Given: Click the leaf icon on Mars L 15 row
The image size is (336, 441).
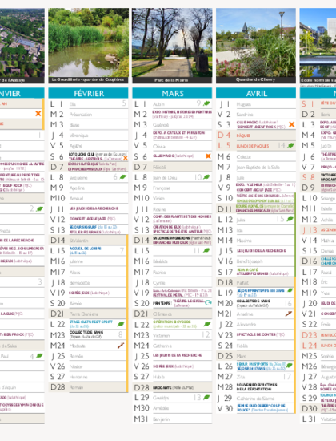Looking at the screenshot, I should 206,250.
